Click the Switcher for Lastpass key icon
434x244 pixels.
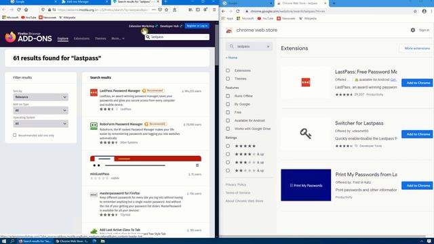point(306,134)
